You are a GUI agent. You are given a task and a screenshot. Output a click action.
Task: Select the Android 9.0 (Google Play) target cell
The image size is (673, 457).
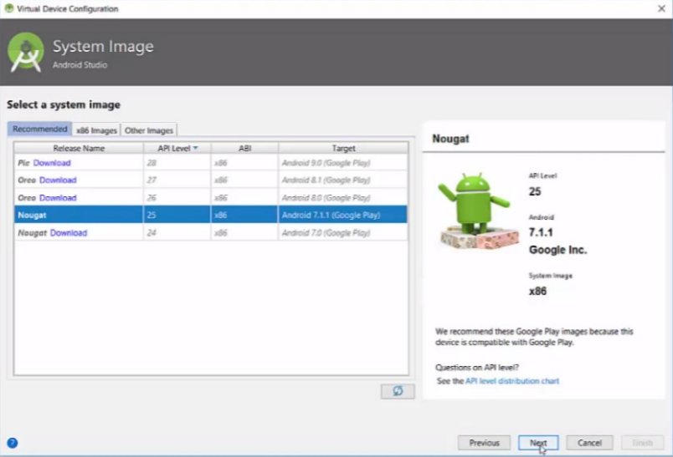pos(342,163)
